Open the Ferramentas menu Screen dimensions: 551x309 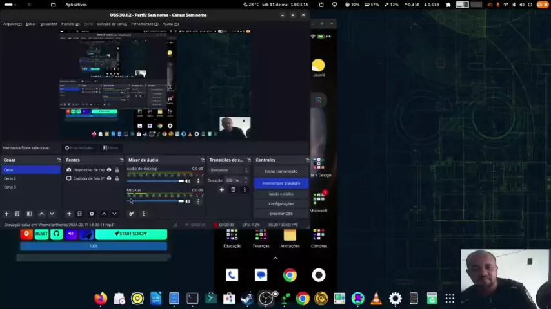point(145,24)
